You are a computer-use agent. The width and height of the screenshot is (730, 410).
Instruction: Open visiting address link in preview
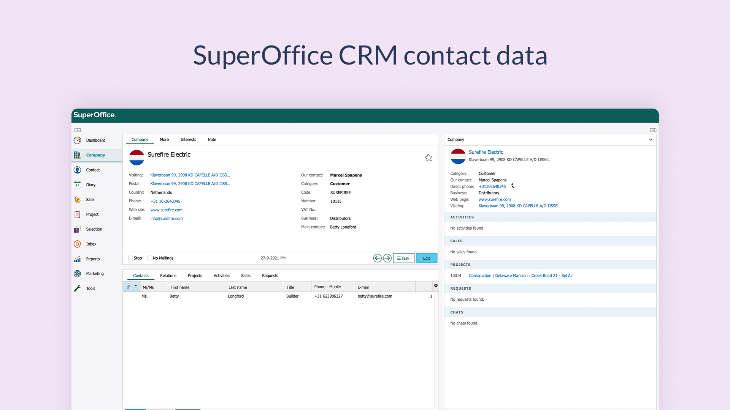click(519, 206)
